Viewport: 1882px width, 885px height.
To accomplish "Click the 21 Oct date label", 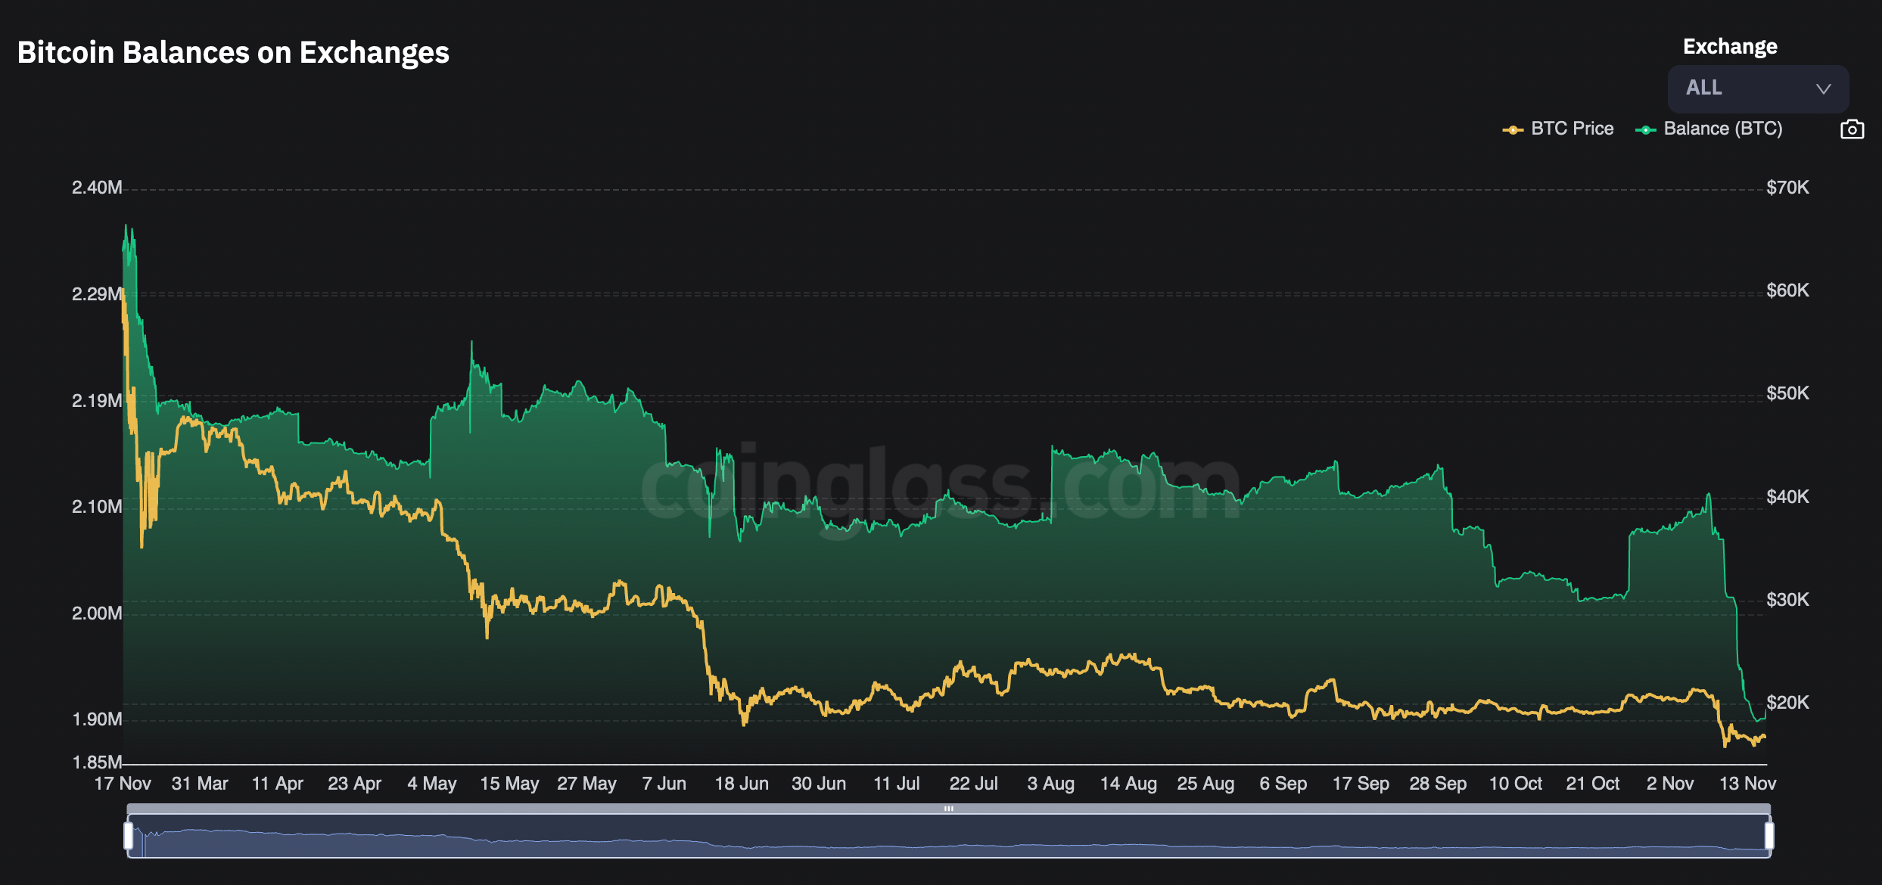I will coord(1593,784).
